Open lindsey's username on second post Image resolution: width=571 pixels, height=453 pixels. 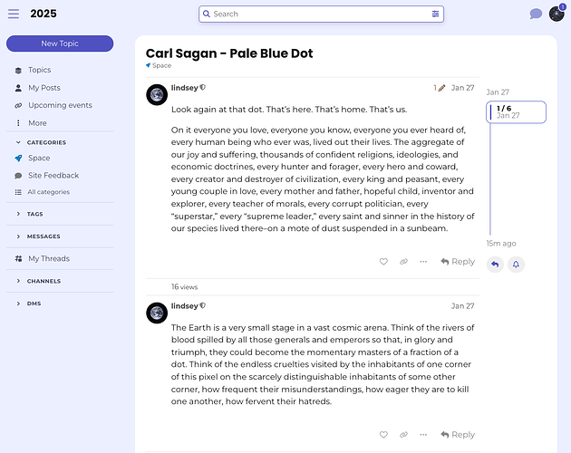[x=185, y=306]
